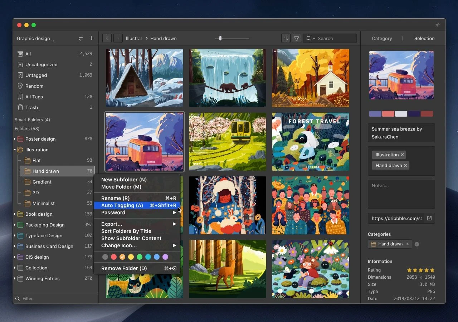Click the sort order icon beside the filter
The height and width of the screenshot is (322, 458).
pos(286,38)
